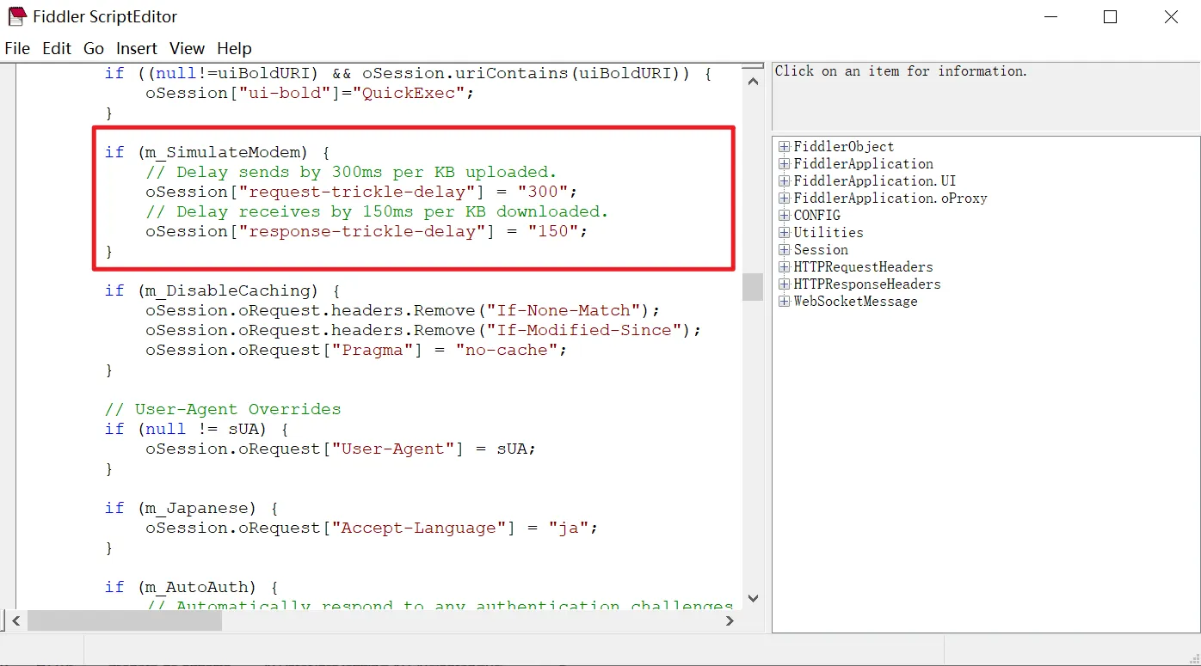This screenshot has width=1201, height=666.
Task: Select HTTPRequestHeaders label in tree
Action: tap(863, 267)
